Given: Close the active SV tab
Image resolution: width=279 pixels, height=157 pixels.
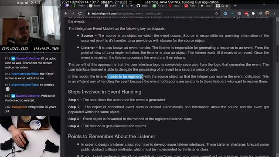Looking at the screenshot, I should point(227,6).
